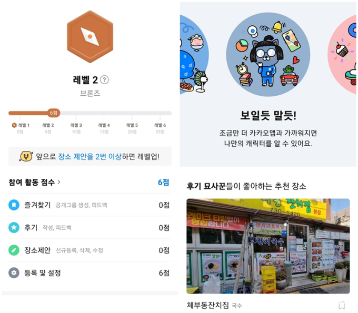Tap the blue 장소 제안을 2번 이상 link
Image resolution: width=358 pixels, height=313 pixels.
coord(89,157)
